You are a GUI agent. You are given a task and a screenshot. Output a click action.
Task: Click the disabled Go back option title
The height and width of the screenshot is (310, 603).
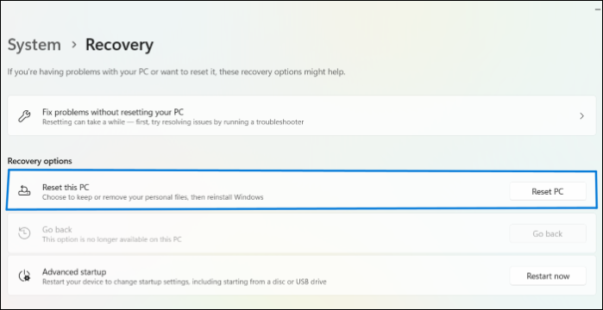click(57, 229)
